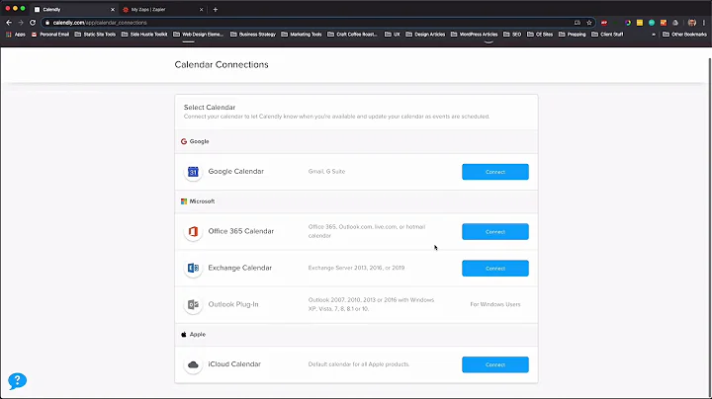Open the WordPress Articles bookmark folder
Viewport: 712px width, 399px height.
[475, 35]
